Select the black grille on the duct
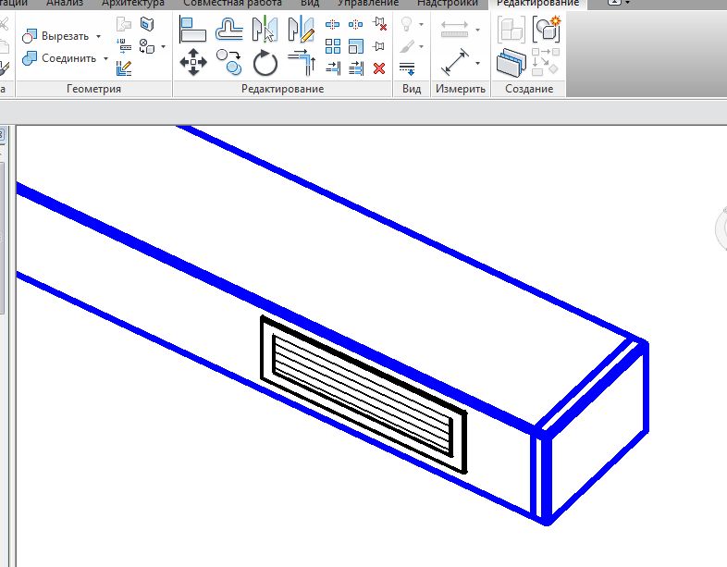 tap(364, 395)
